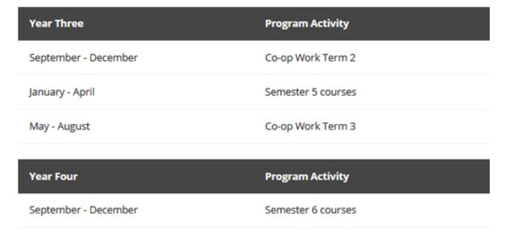
Task: Click the word "May" in Year Three table
Action: point(38,126)
